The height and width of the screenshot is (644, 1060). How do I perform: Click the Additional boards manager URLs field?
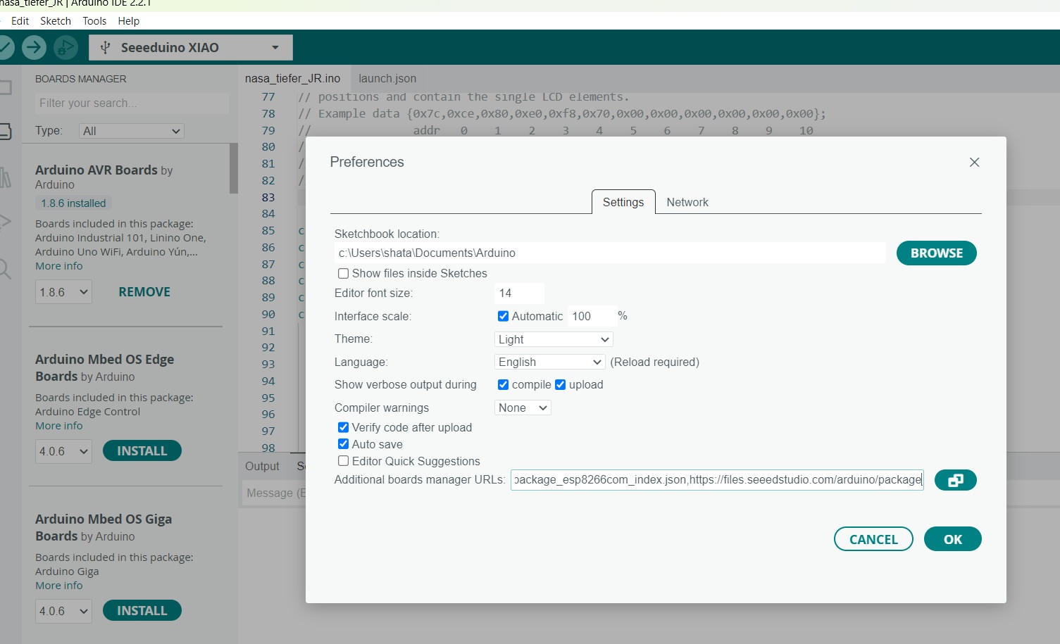(717, 480)
